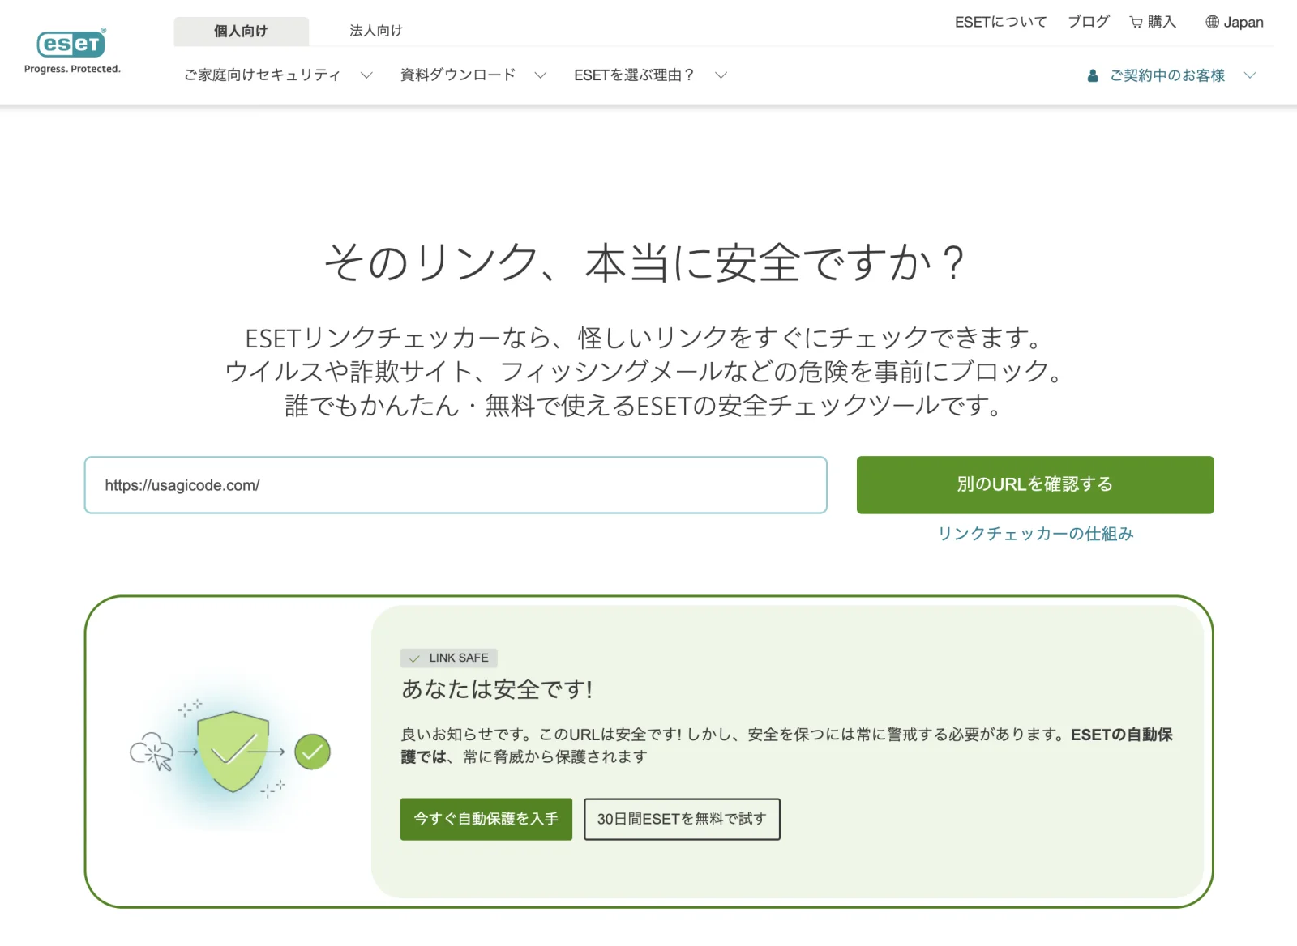Image resolution: width=1297 pixels, height=946 pixels.
Task: Open the ブログ link
Action: [x=1088, y=22]
